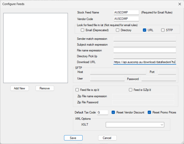Screen dimensions: 184x144
Task: Click inside the empty feeds list
Action: tap(35, 48)
